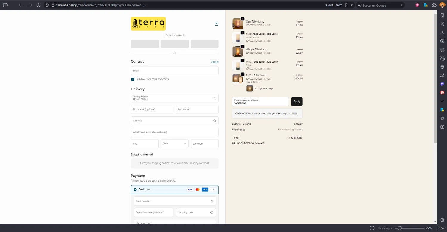
Task: Open Vivaldi settings gear icon
Action: (442, 220)
